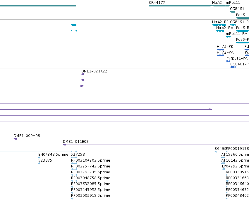249x200 pixels.
Task: Select the RP00348402 EST label
Action: point(237,196)
